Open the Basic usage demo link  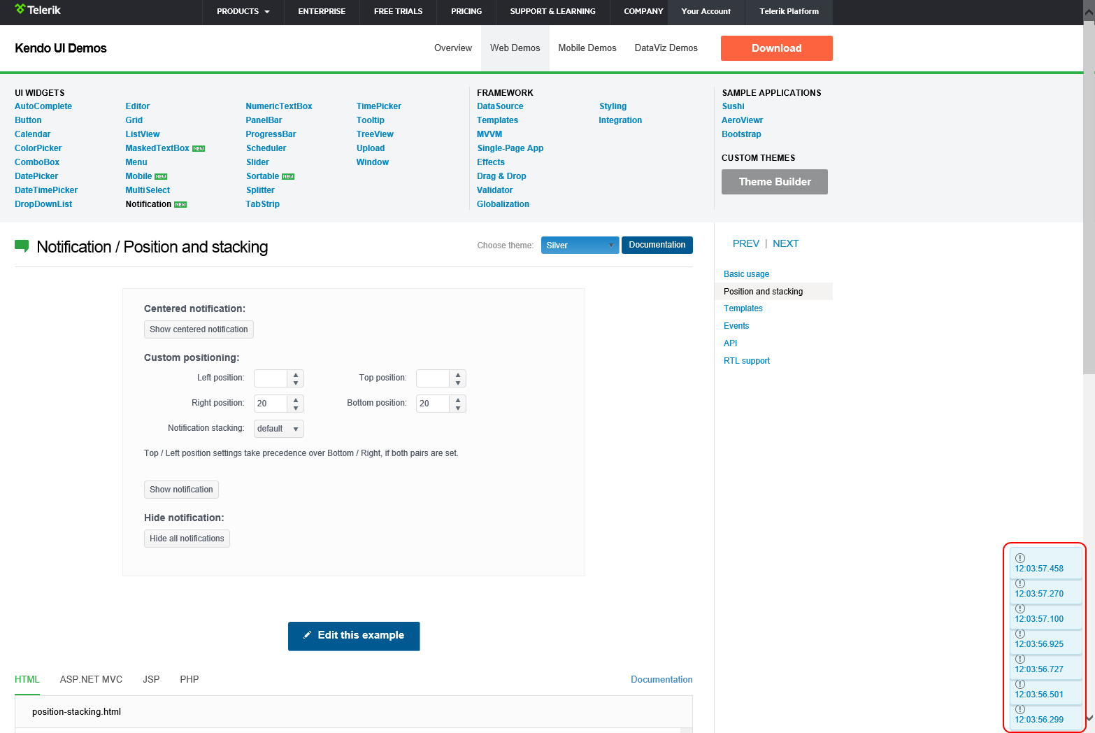(746, 274)
